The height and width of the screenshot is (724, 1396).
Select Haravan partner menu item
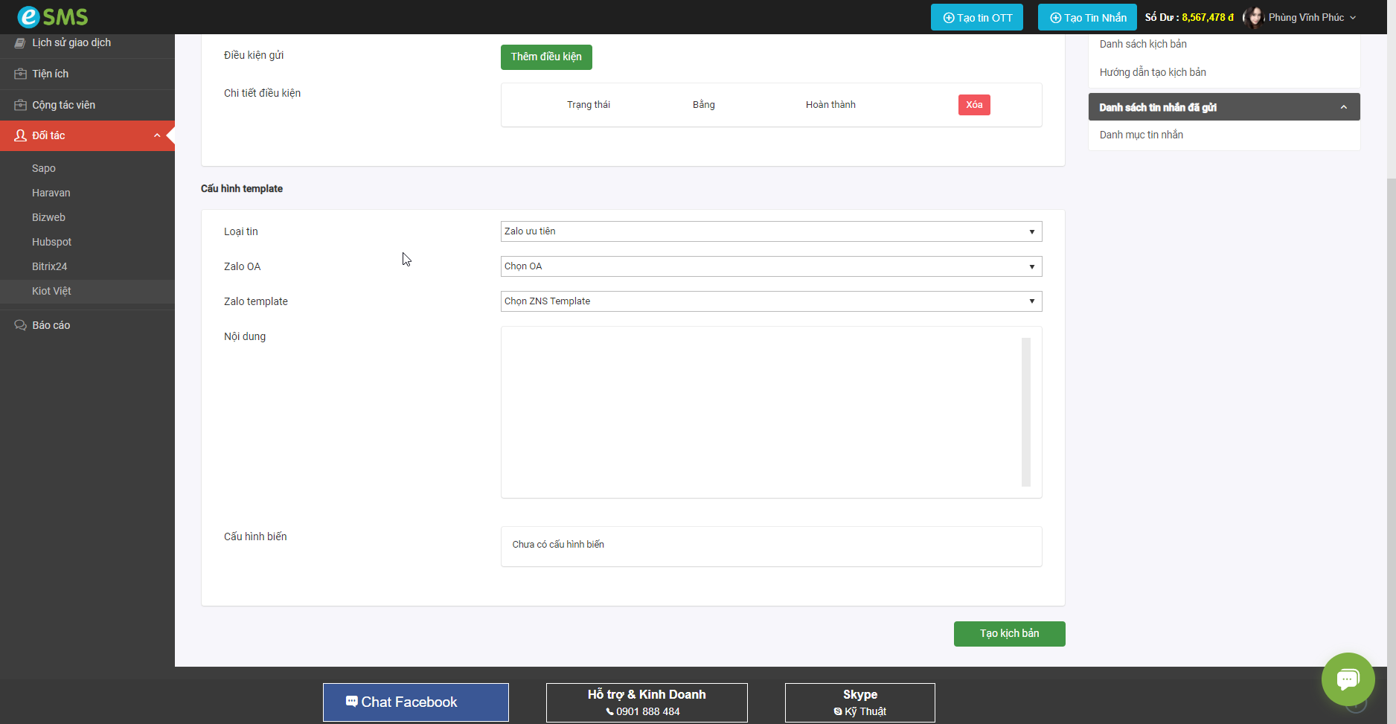(x=51, y=193)
